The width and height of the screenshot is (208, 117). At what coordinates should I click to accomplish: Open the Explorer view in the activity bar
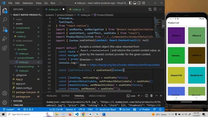pos(5,11)
